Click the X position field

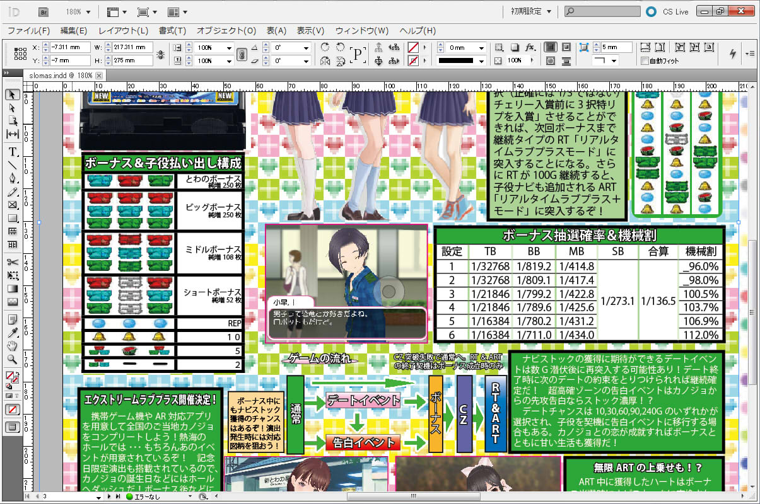pyautogui.click(x=69, y=48)
